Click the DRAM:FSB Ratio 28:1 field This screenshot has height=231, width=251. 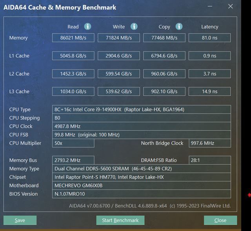(209, 160)
